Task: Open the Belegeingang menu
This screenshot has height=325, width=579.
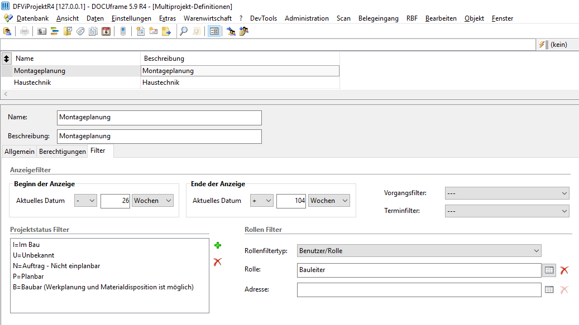Action: point(379,18)
